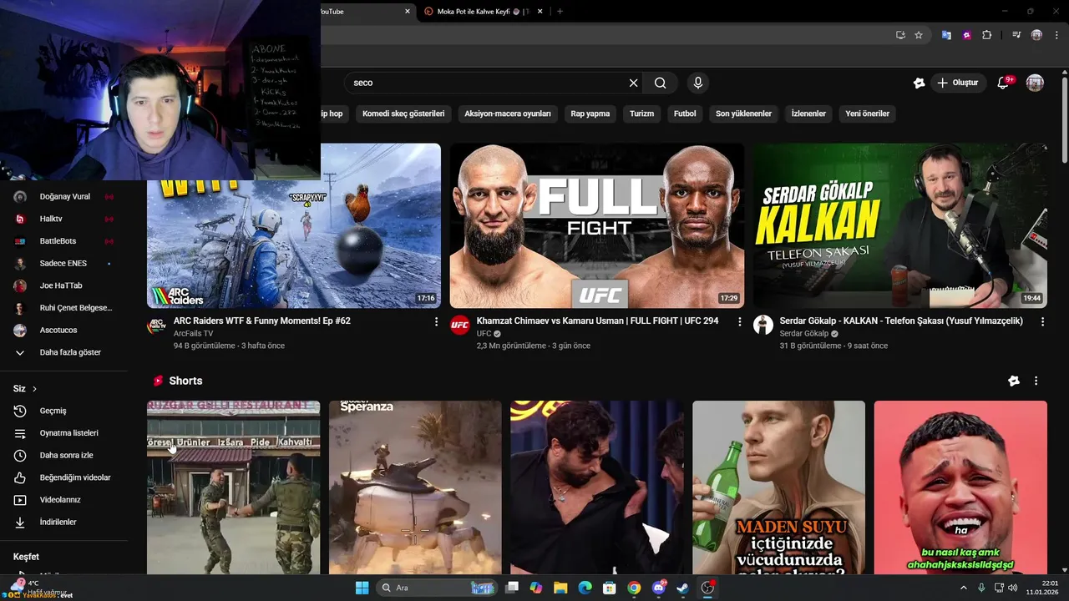Clear the YouTube search box text
This screenshot has height=601, width=1069.
coord(633,83)
